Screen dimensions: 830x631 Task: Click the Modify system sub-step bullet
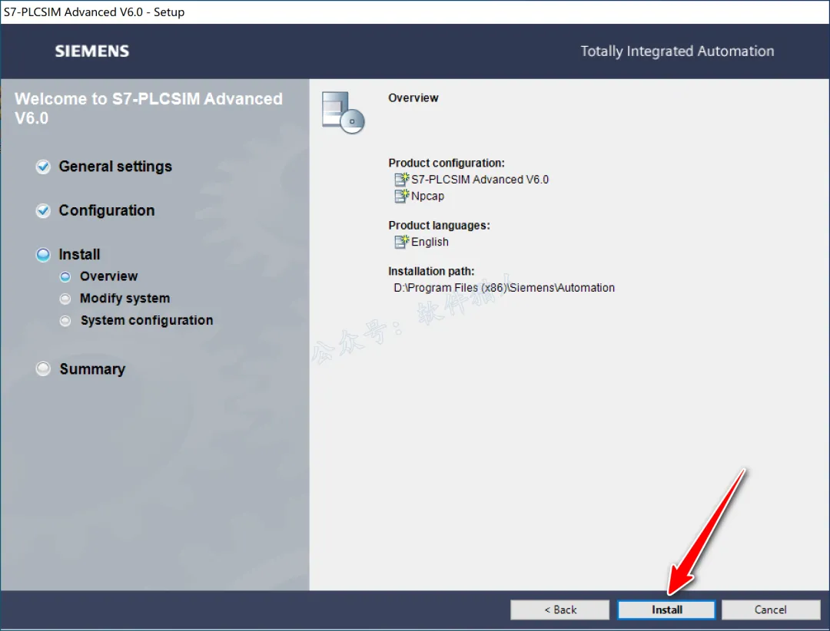[65, 299]
